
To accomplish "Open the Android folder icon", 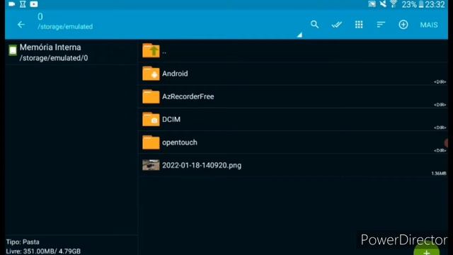I will tap(151, 74).
